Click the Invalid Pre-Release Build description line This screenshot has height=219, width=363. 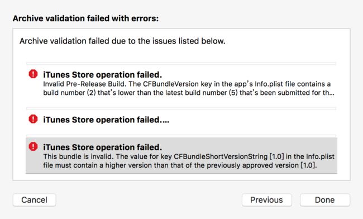187,84
